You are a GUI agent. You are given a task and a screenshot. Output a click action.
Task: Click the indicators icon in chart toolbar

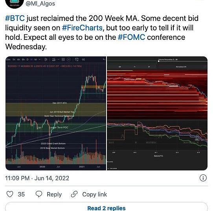[x=54, y=60]
